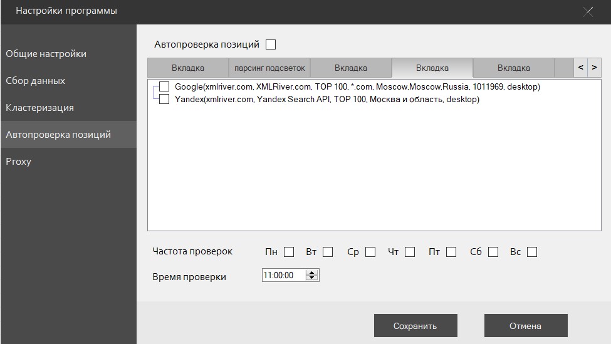Click the Отмена button
The height and width of the screenshot is (344, 611).
click(x=526, y=326)
